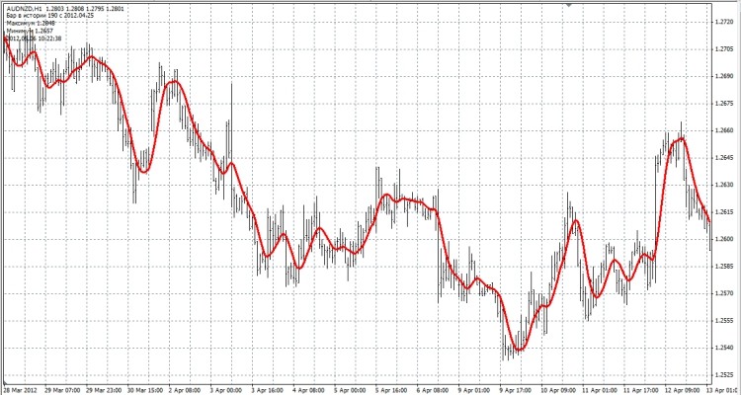The image size is (741, 395).
Task: Click the 1.2600 price scale value
Action: 723,239
